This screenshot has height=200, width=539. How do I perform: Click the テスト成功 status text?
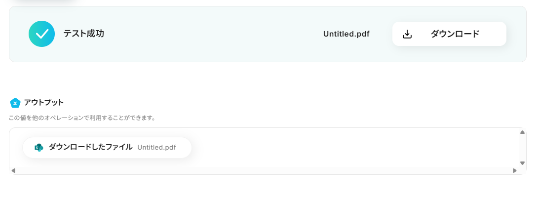(x=83, y=34)
